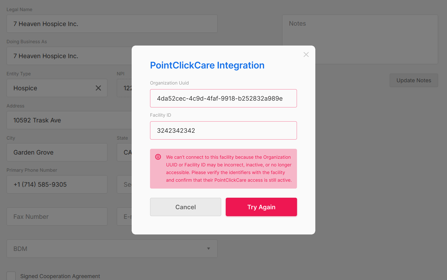Select the Legal Name input field

coord(112,24)
